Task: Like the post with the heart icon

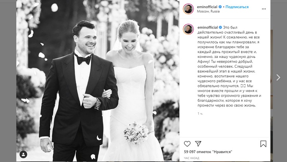Action: tap(187, 143)
